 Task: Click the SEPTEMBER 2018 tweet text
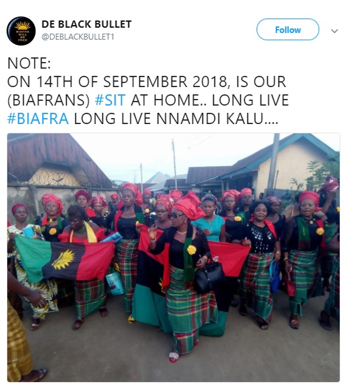(165, 81)
